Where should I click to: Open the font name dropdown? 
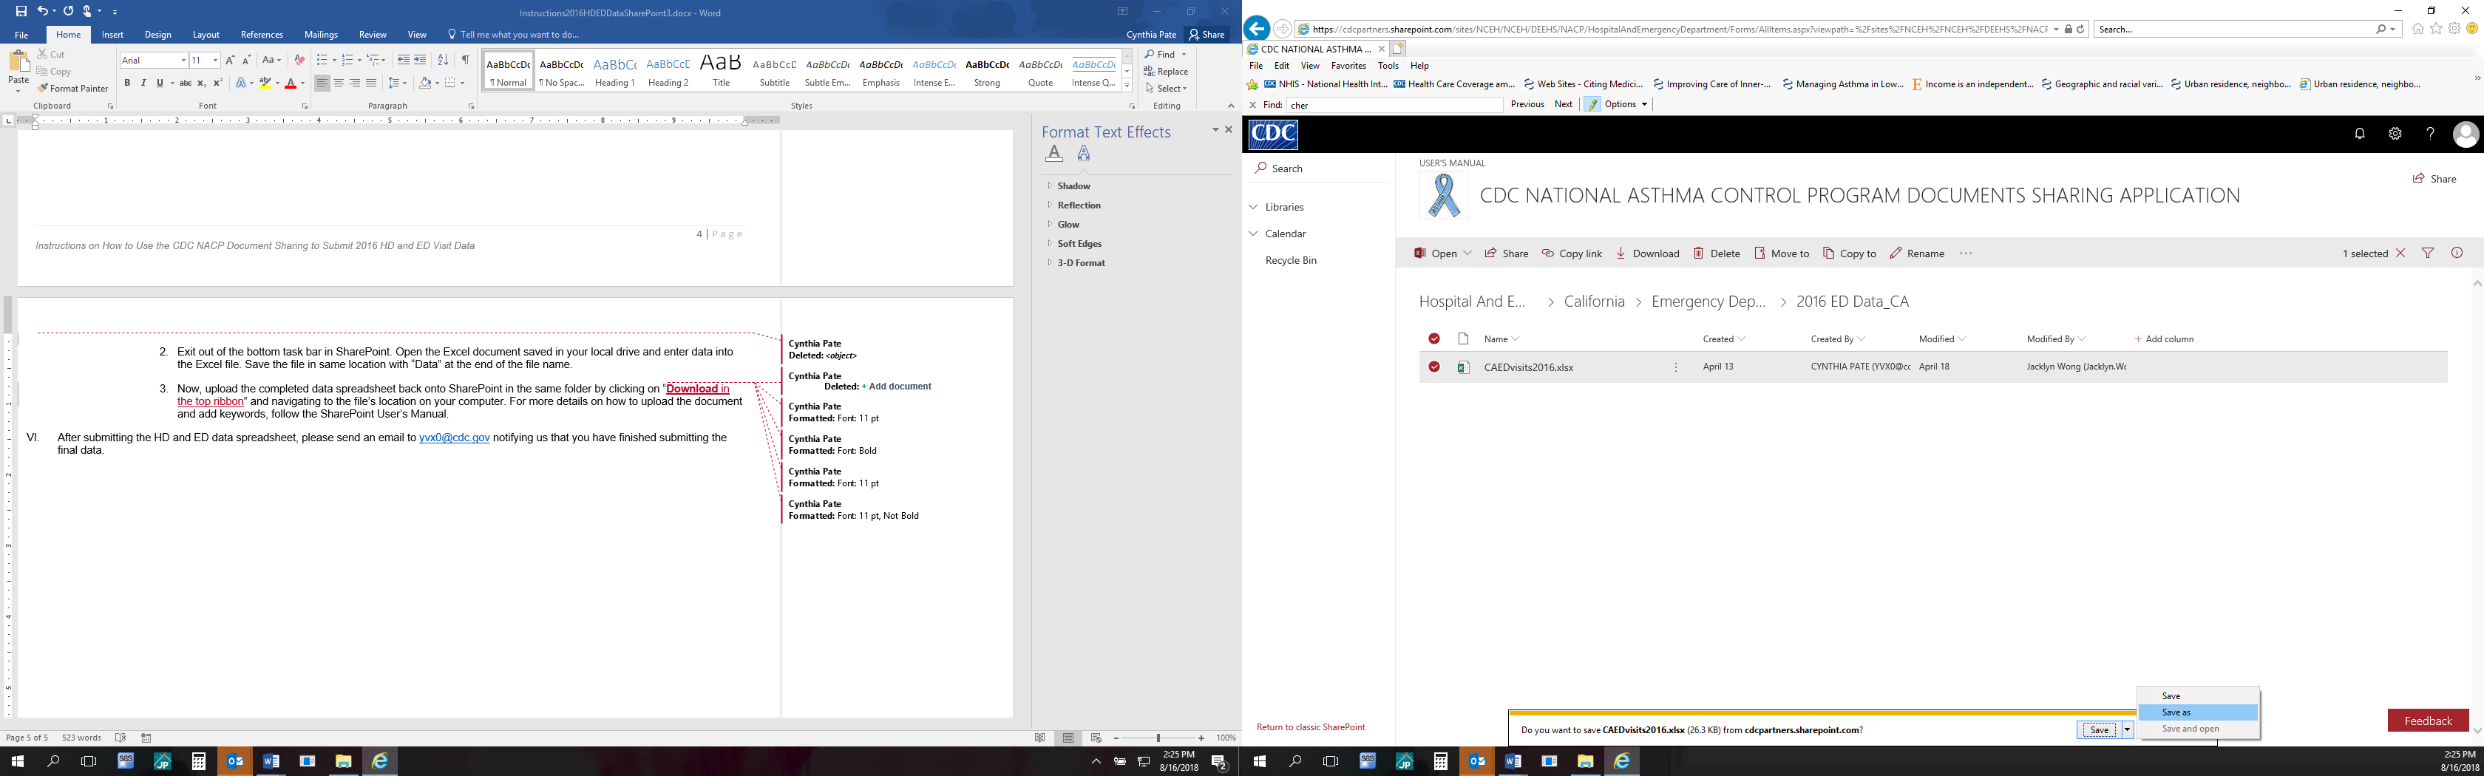coord(183,61)
